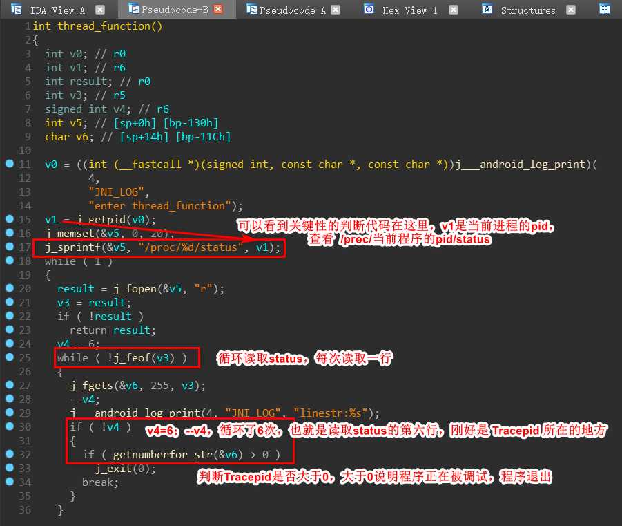Toggle breakpoint dot on line 28

(x=10, y=398)
